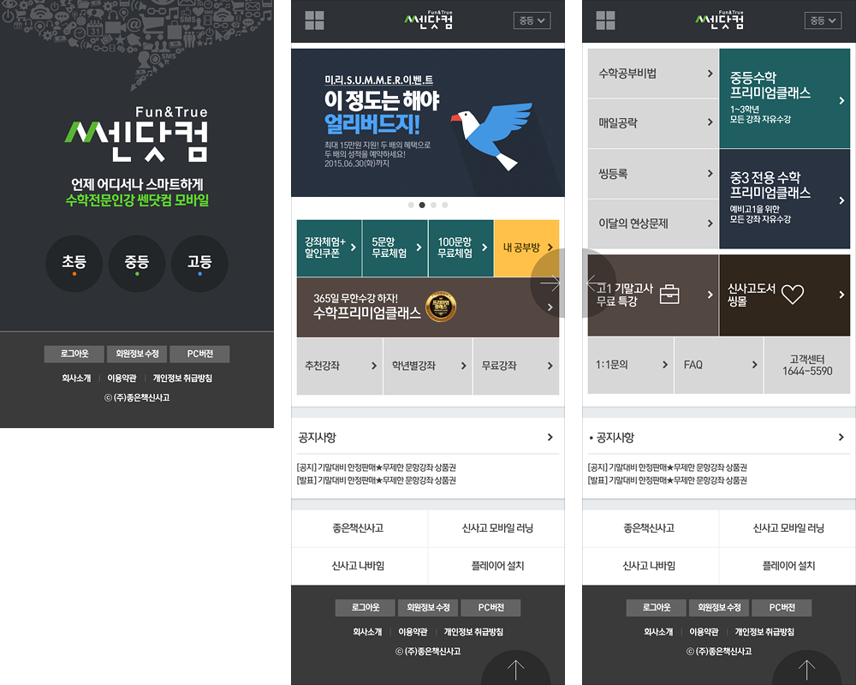The width and height of the screenshot is (856, 685).
Task: Tap the 쎈닷컴 logo in the middle screen header
Action: coord(429,21)
